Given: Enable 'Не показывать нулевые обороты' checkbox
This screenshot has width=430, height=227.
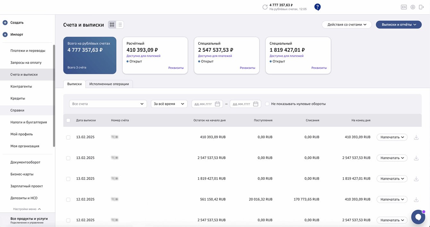Looking at the screenshot, I should 267,104.
